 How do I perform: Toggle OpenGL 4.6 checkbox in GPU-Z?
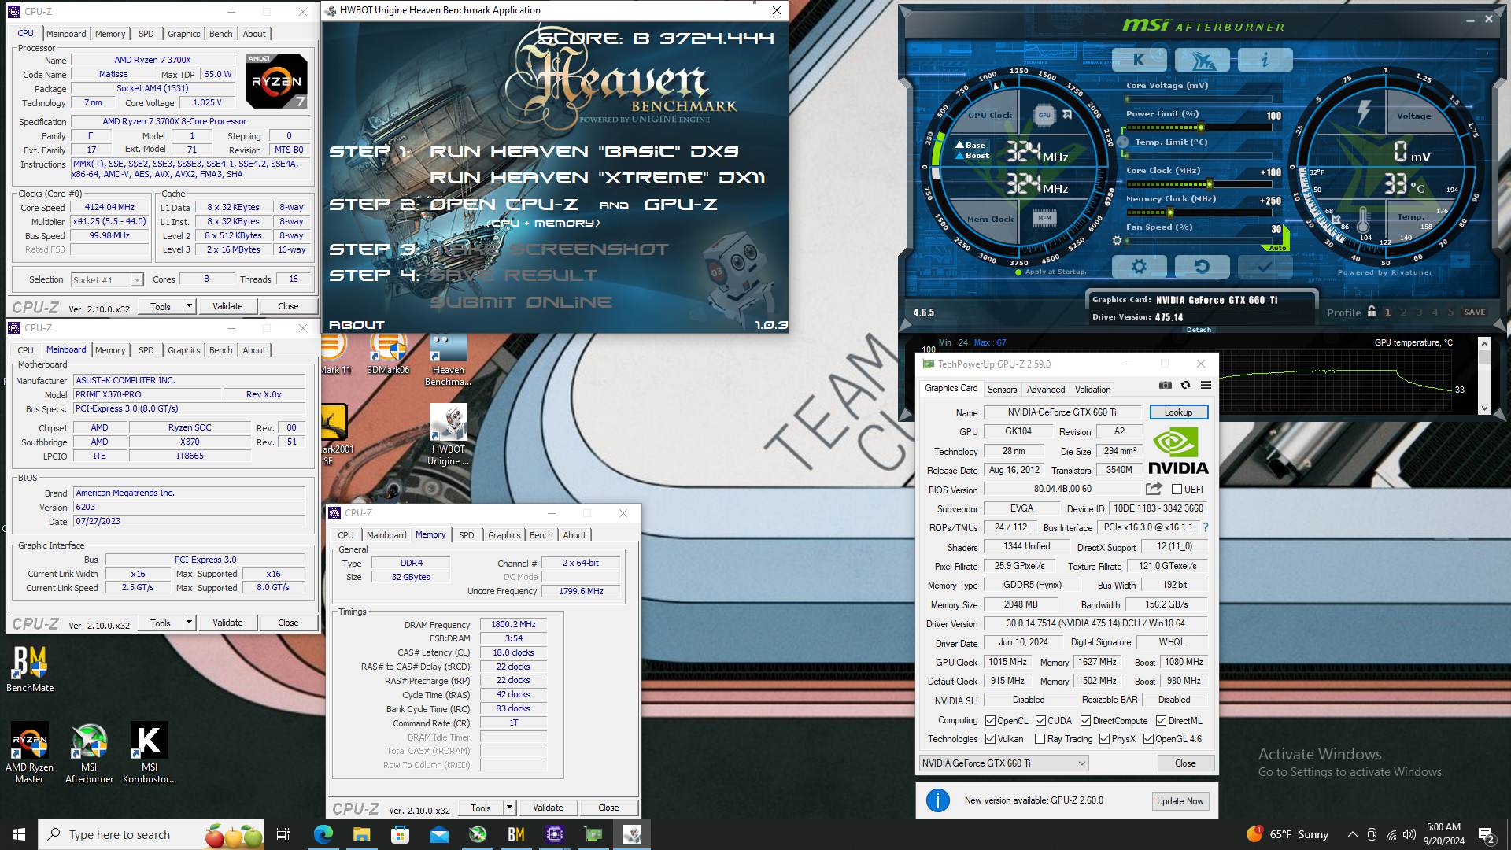click(x=1148, y=739)
